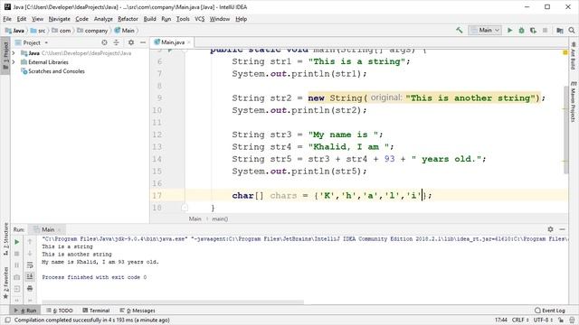The height and width of the screenshot is (325, 579).
Task: Open the VCS menu
Action: (199, 19)
